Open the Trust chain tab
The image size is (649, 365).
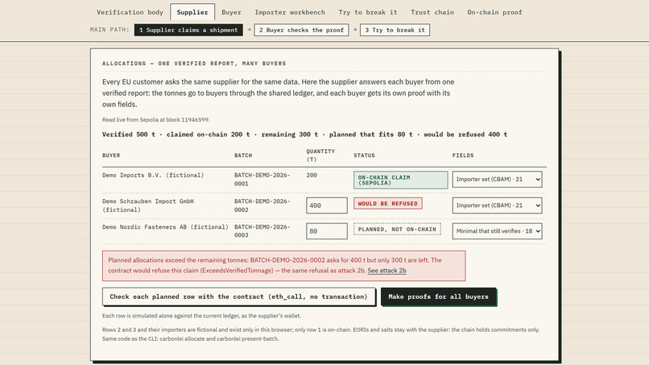[x=432, y=12]
